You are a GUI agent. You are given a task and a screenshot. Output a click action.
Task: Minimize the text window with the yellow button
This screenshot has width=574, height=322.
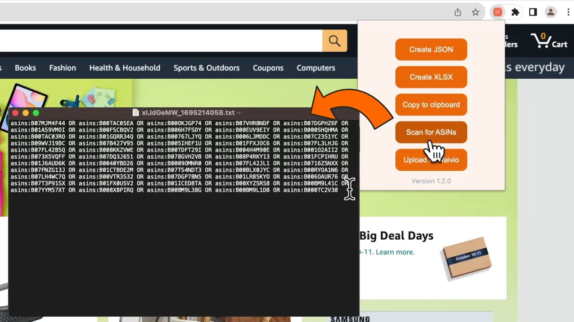point(26,113)
